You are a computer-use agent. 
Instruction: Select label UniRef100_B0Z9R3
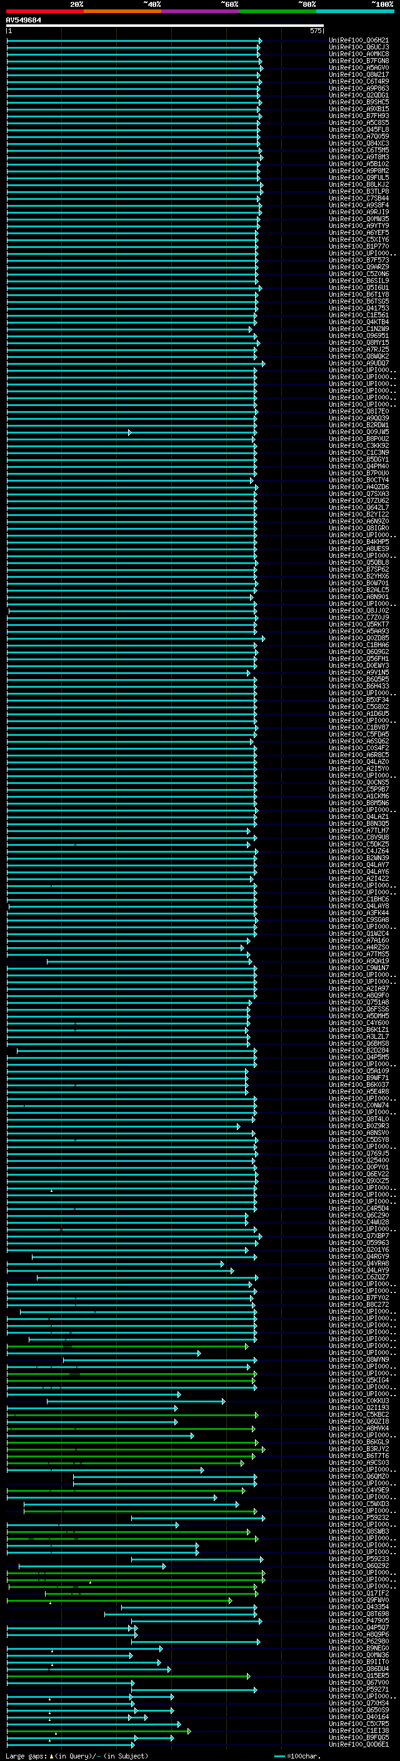pyautogui.click(x=359, y=1126)
